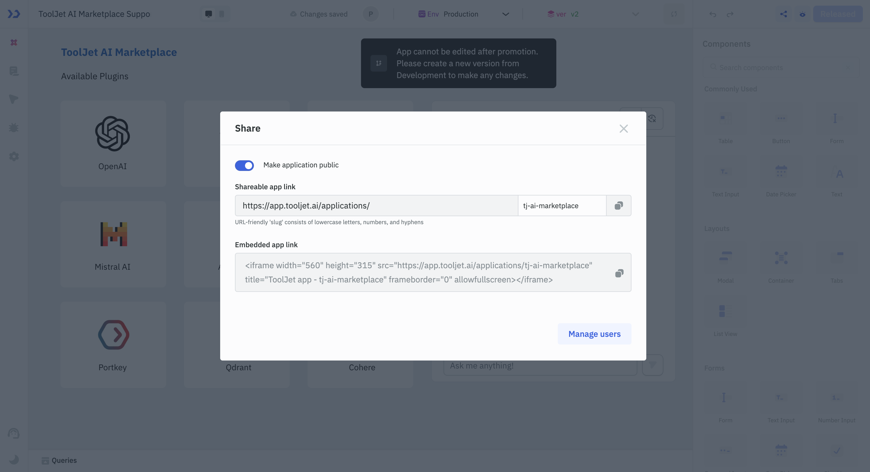The height and width of the screenshot is (472, 870).
Task: Switch to mobile layout view
Action: 222,14
